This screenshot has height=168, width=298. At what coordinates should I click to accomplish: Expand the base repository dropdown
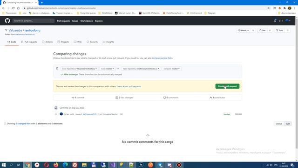[80, 69]
